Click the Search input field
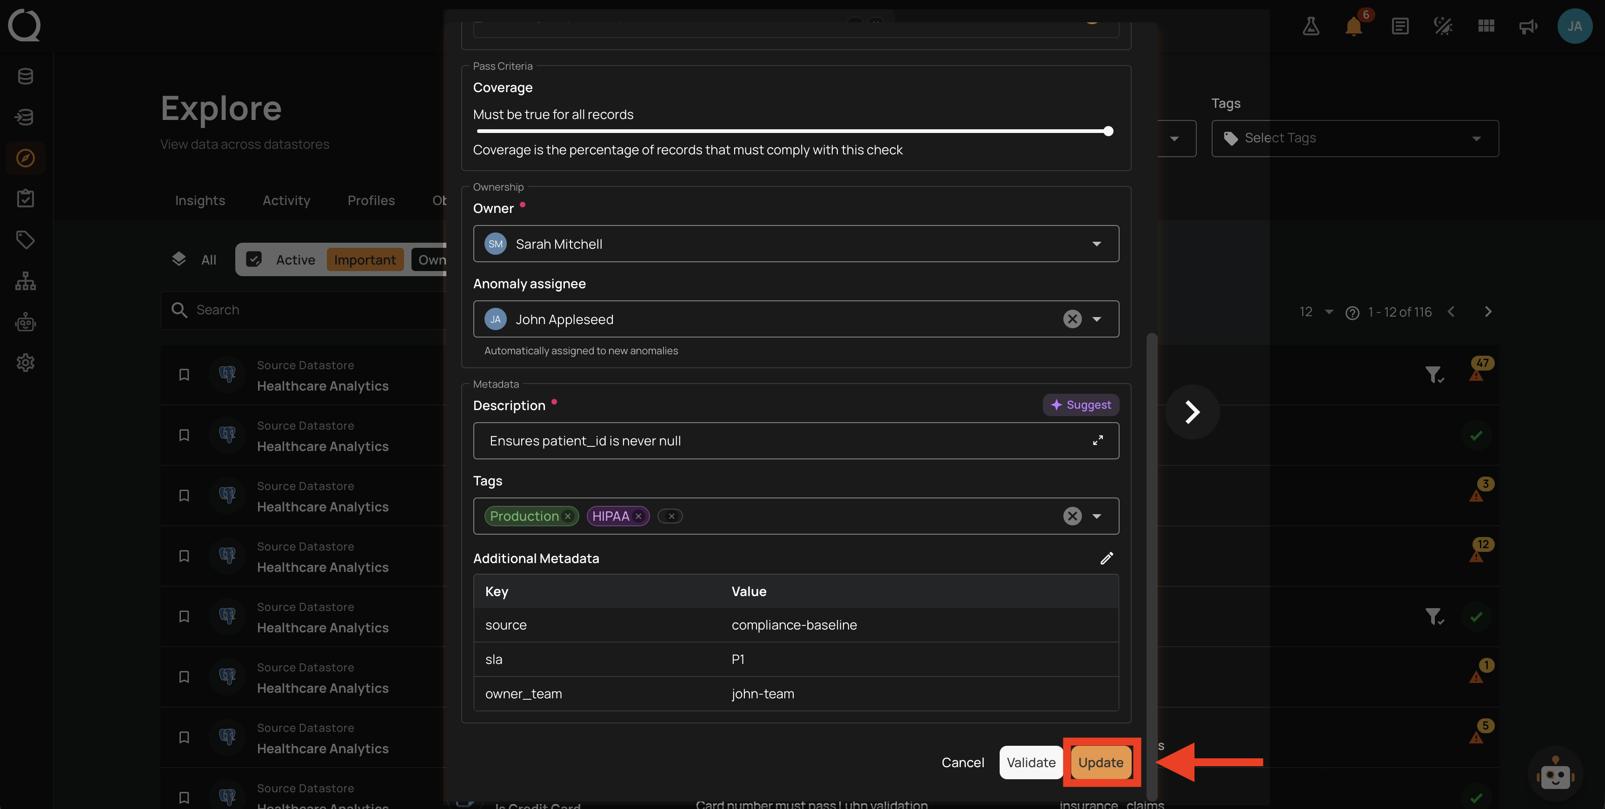Viewport: 1605px width, 809px height. 304,310
